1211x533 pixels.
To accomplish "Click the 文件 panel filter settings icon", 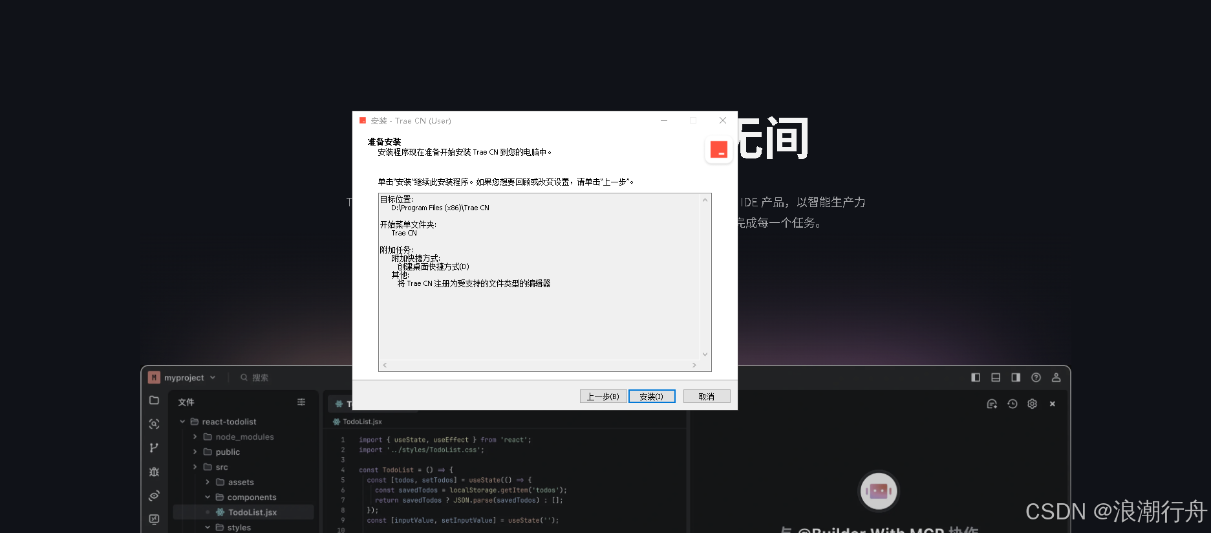I will coord(301,402).
